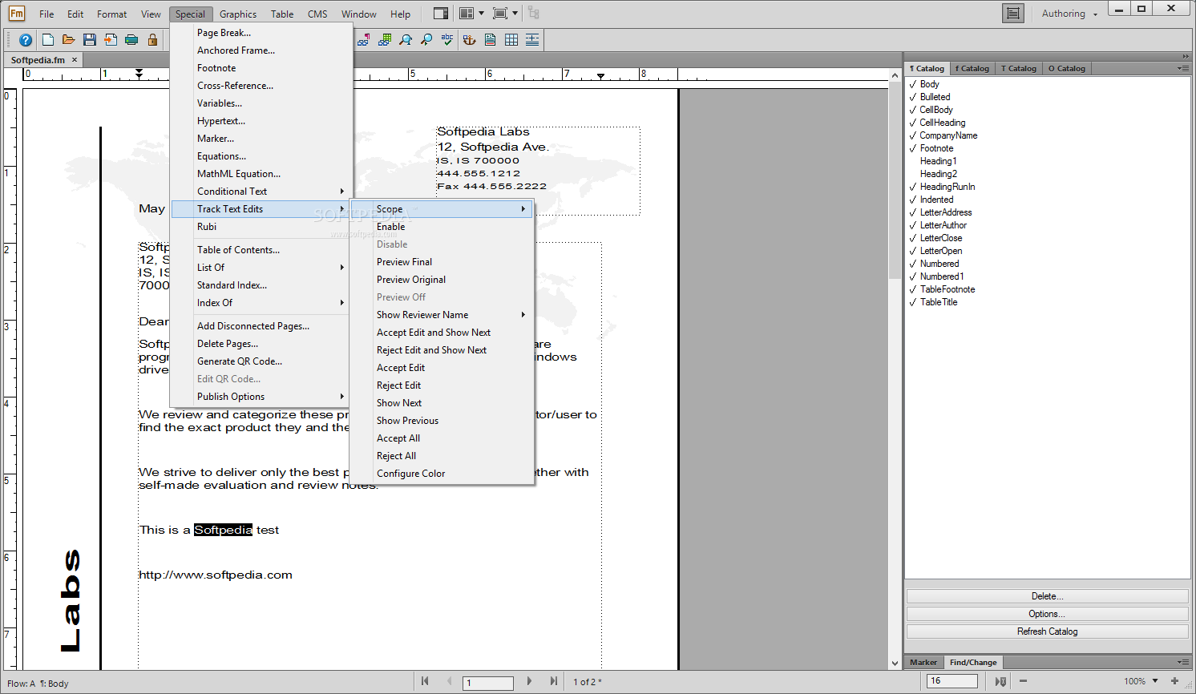This screenshot has height=694, width=1196.
Task: Click the Delete... button in Catalog panel
Action: tap(1047, 596)
